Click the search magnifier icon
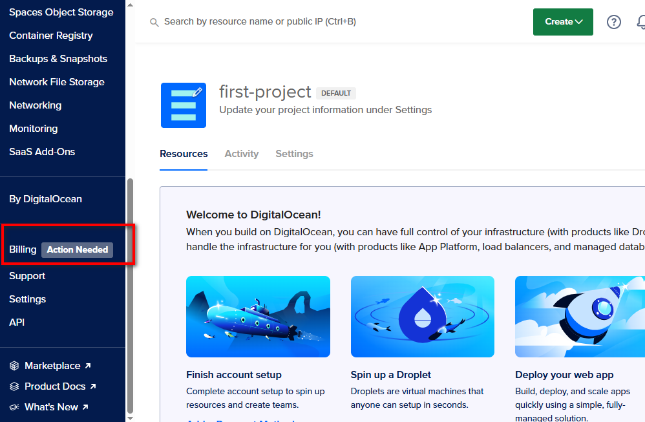645x422 pixels. click(x=154, y=22)
